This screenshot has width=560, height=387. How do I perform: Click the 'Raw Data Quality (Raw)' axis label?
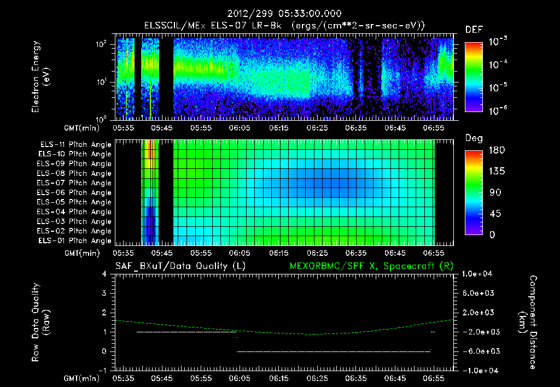(x=40, y=322)
